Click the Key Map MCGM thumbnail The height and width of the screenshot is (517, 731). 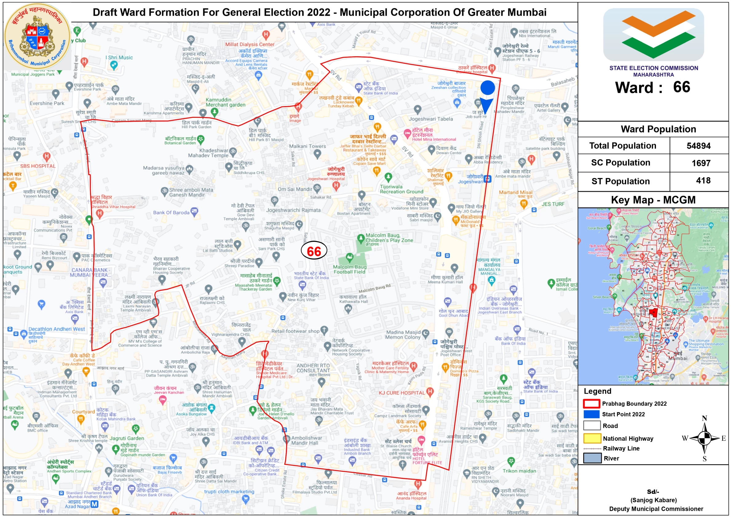click(x=653, y=296)
